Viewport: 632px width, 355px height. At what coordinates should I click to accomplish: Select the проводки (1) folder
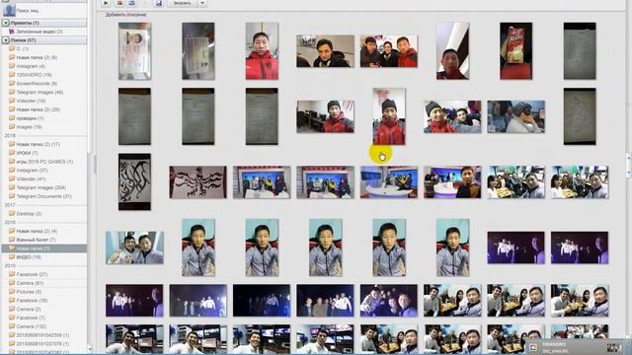(30, 118)
